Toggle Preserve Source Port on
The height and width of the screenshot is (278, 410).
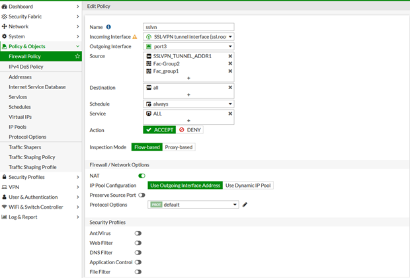[142, 195]
